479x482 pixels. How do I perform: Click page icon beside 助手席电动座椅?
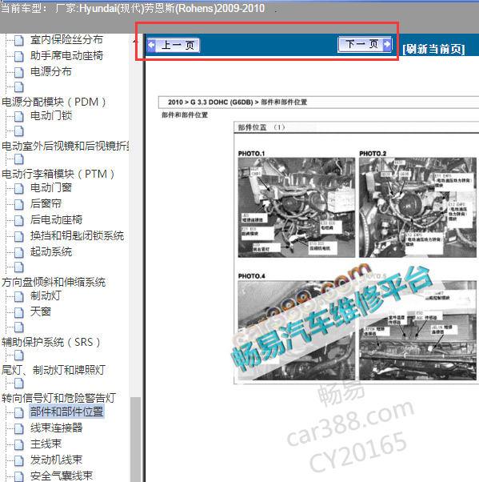point(19,57)
